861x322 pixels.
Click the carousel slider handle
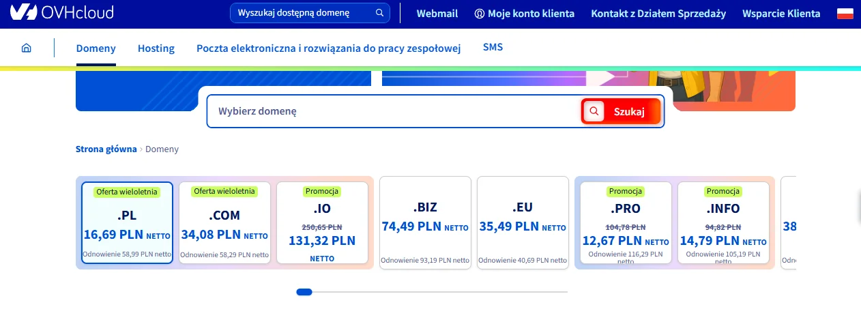[304, 292]
